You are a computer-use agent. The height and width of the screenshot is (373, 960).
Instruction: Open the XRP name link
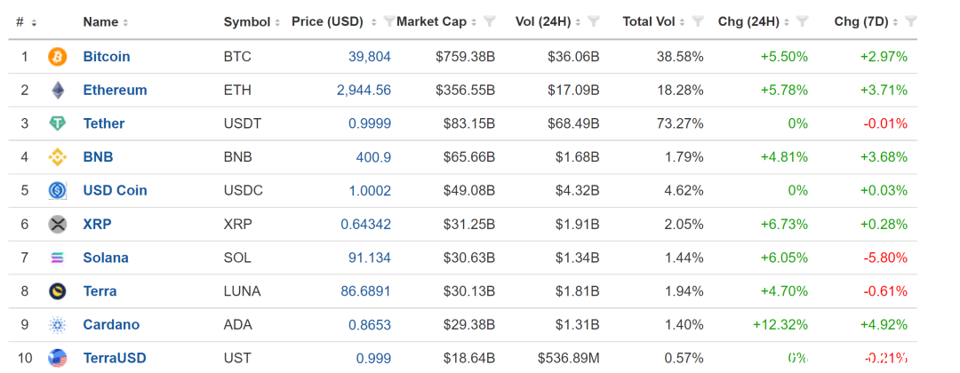point(98,225)
